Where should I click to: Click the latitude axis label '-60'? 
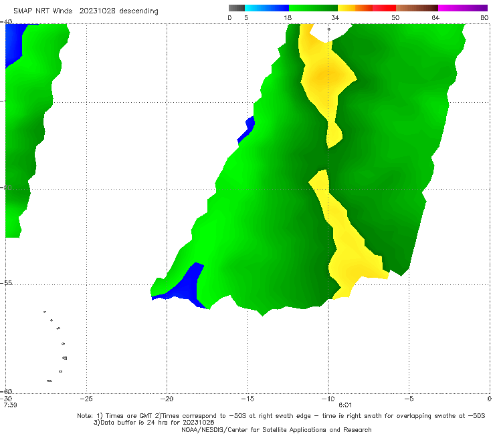point(6,391)
